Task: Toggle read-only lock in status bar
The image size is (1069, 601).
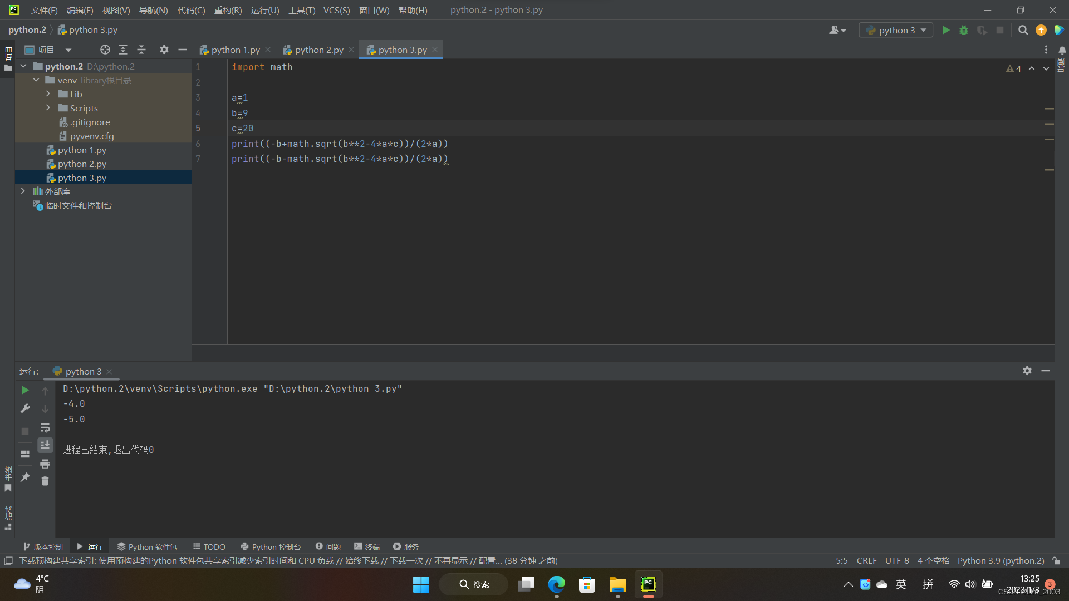Action: (1056, 561)
